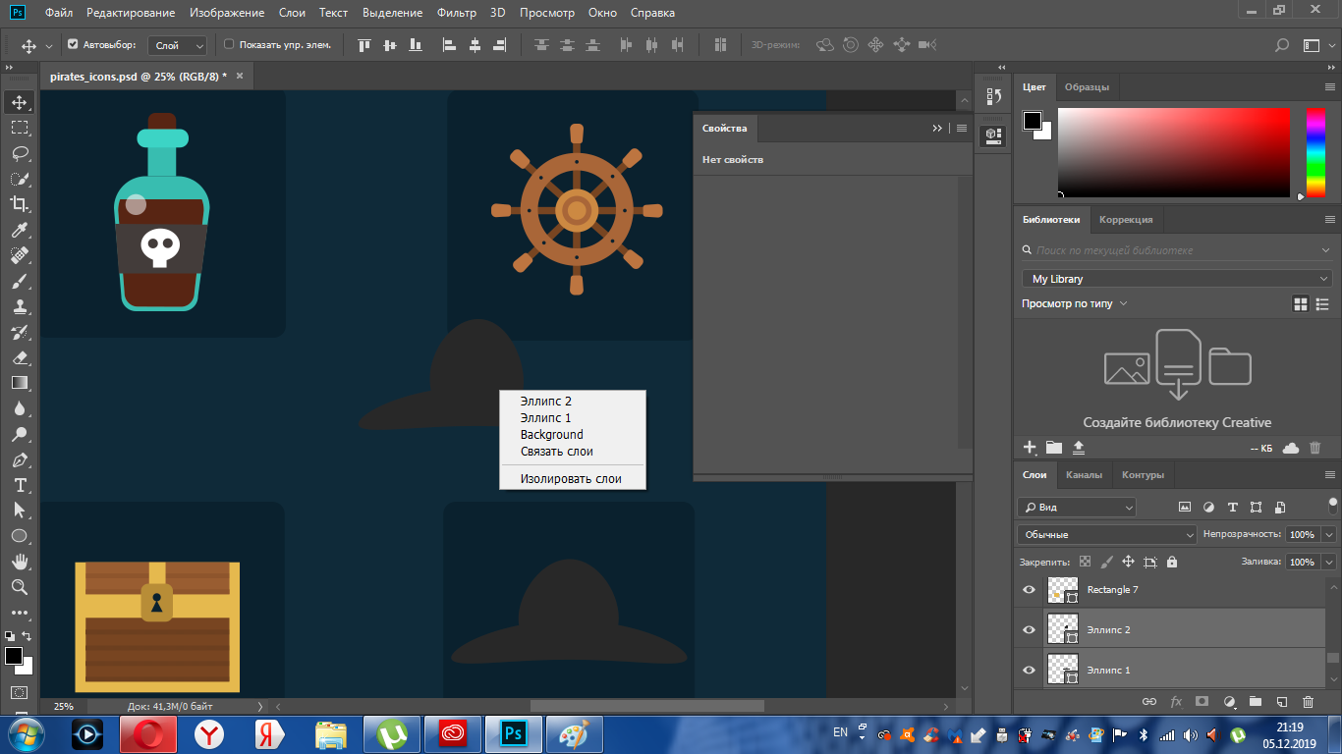This screenshot has height=754, width=1342.
Task: Click the foreground color swatch in Color panel
Action: tap(1033, 121)
